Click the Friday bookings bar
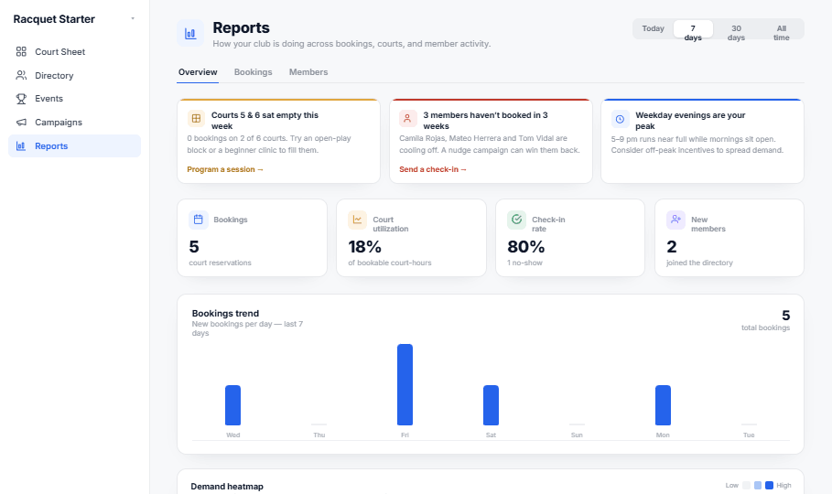832x494 pixels. (405, 385)
